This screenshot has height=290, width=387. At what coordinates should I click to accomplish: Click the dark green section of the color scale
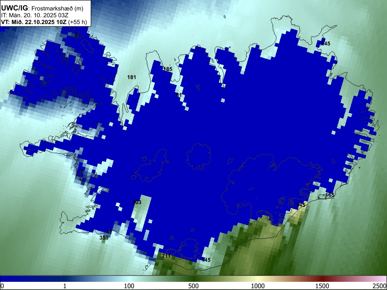coord(193,279)
